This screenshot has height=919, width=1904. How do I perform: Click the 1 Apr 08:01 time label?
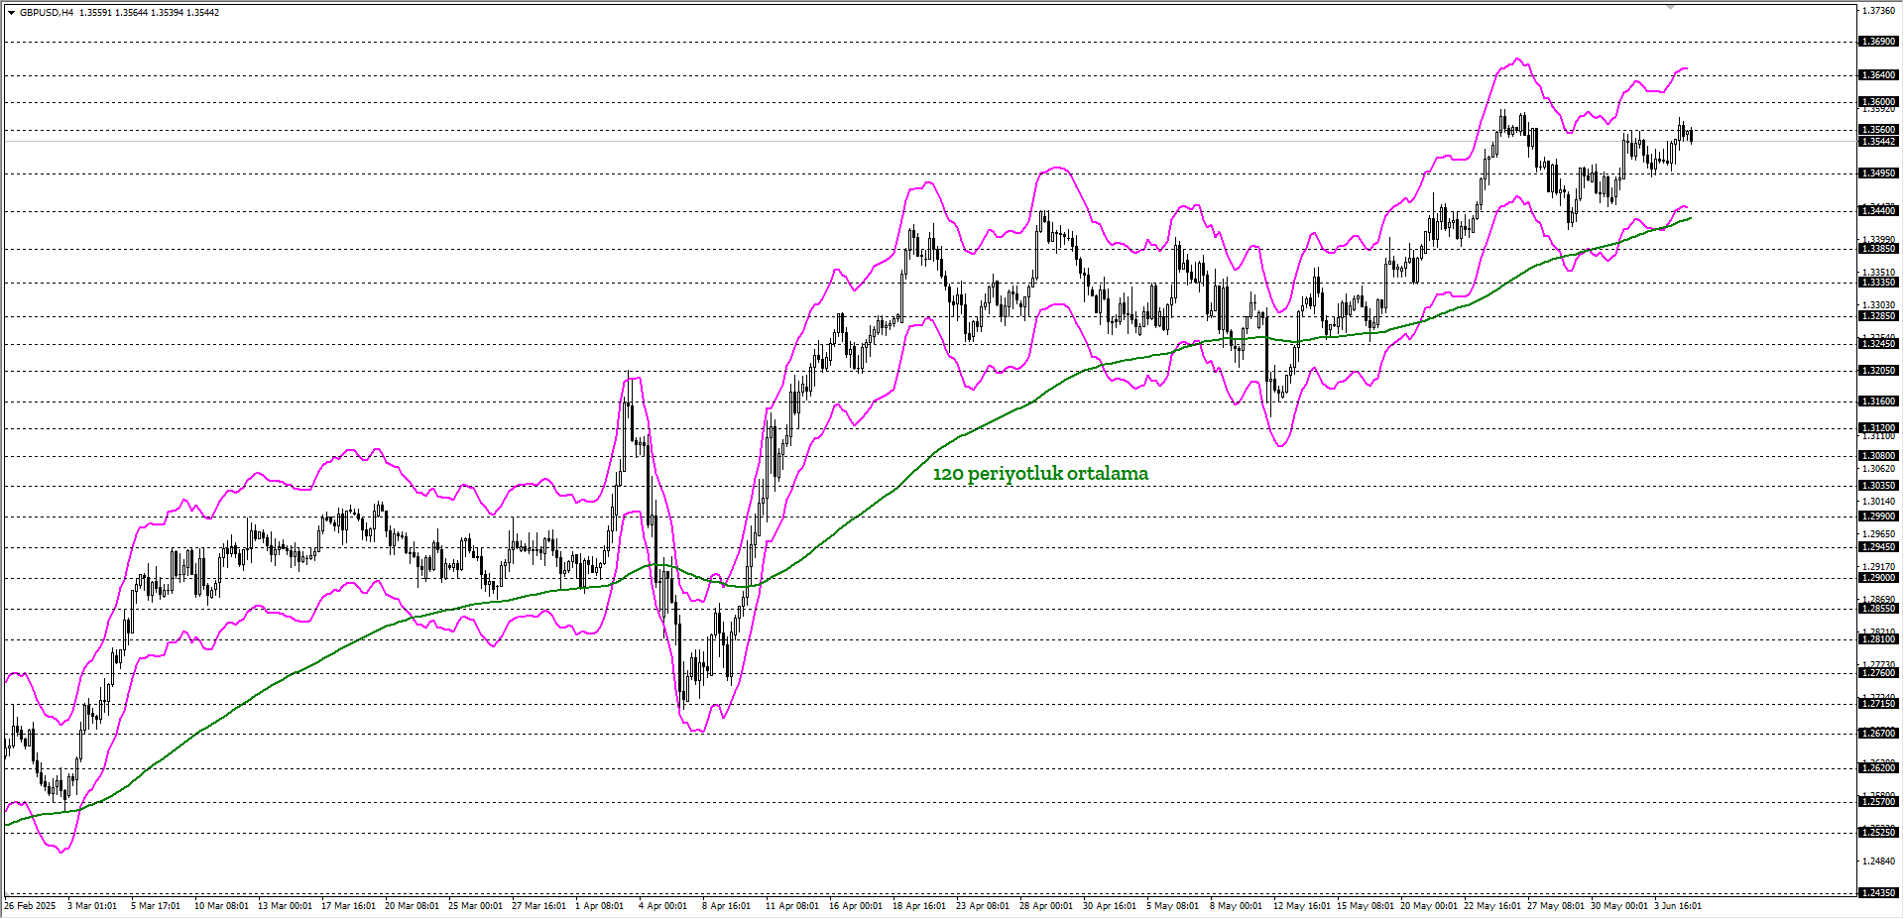pos(600,906)
